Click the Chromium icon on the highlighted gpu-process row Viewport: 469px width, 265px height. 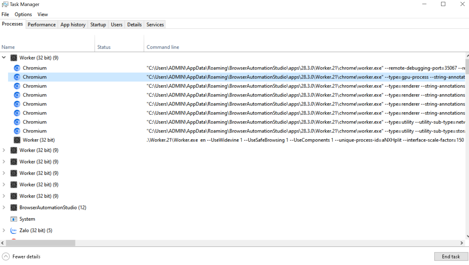pyautogui.click(x=17, y=77)
